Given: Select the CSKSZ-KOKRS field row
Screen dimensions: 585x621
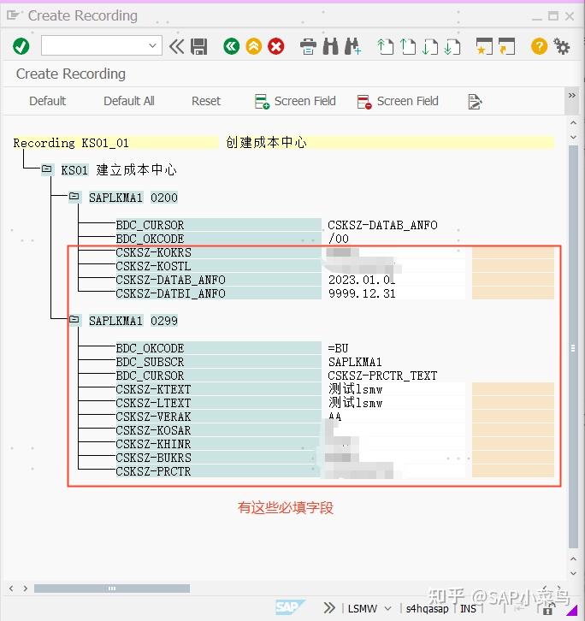Looking at the screenshot, I should point(218,252).
